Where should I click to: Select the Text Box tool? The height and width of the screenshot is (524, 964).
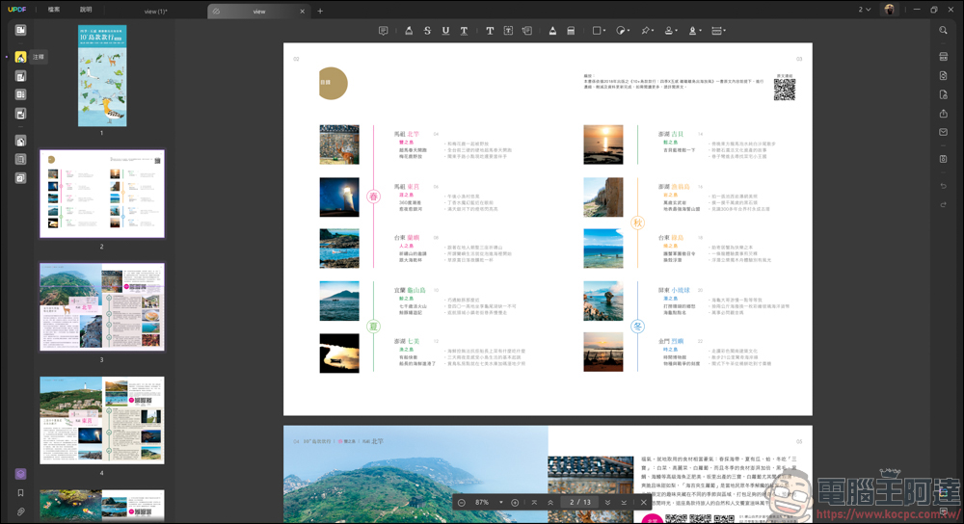tap(508, 31)
